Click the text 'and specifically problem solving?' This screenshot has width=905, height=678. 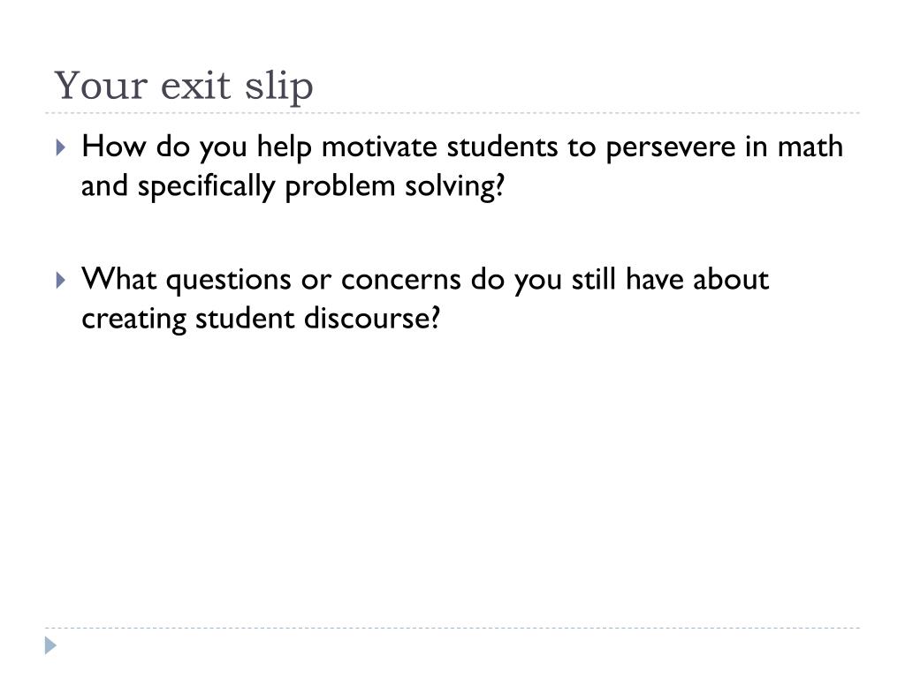pyautogui.click(x=293, y=186)
